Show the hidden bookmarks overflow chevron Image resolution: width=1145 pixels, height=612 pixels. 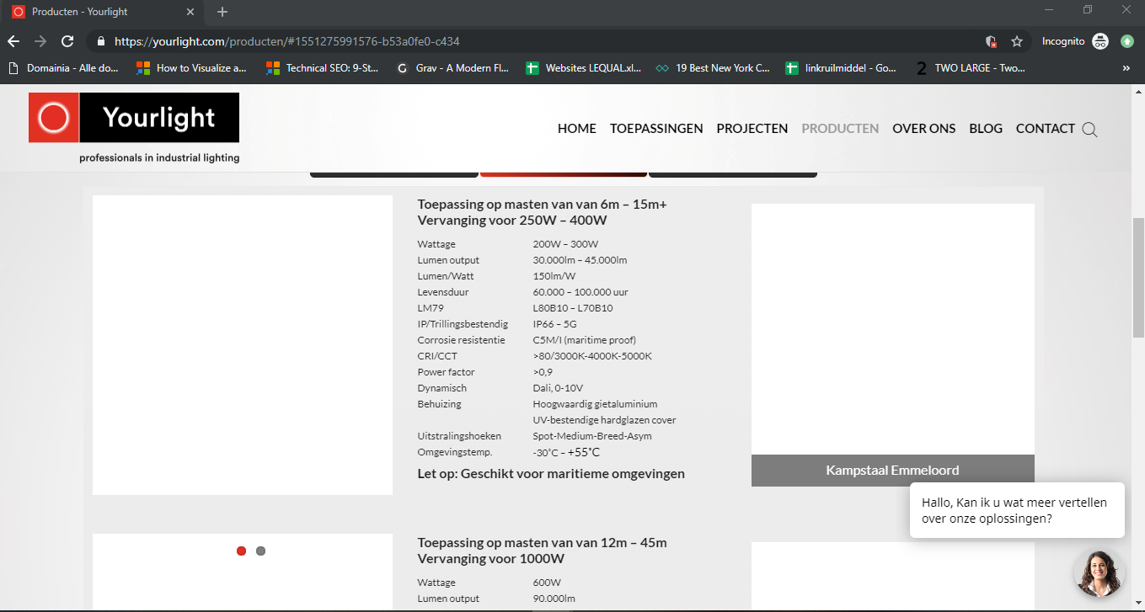click(1126, 68)
